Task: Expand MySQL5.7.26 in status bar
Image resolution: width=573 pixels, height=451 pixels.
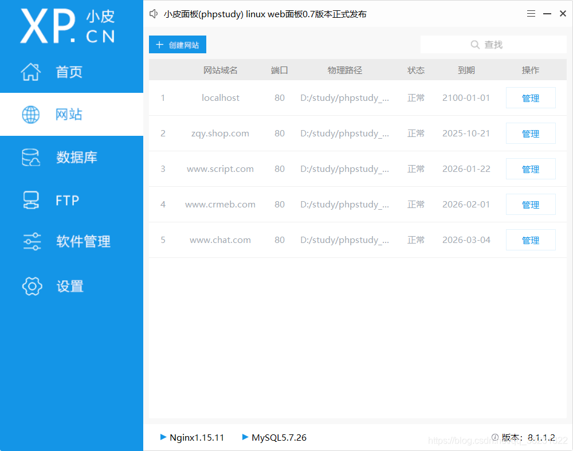Action: (274, 437)
